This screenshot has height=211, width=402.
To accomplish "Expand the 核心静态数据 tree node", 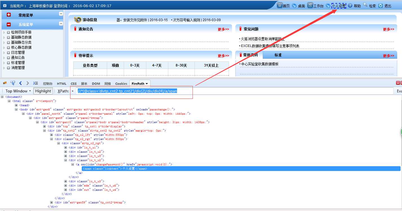I will click(x=4, y=48).
